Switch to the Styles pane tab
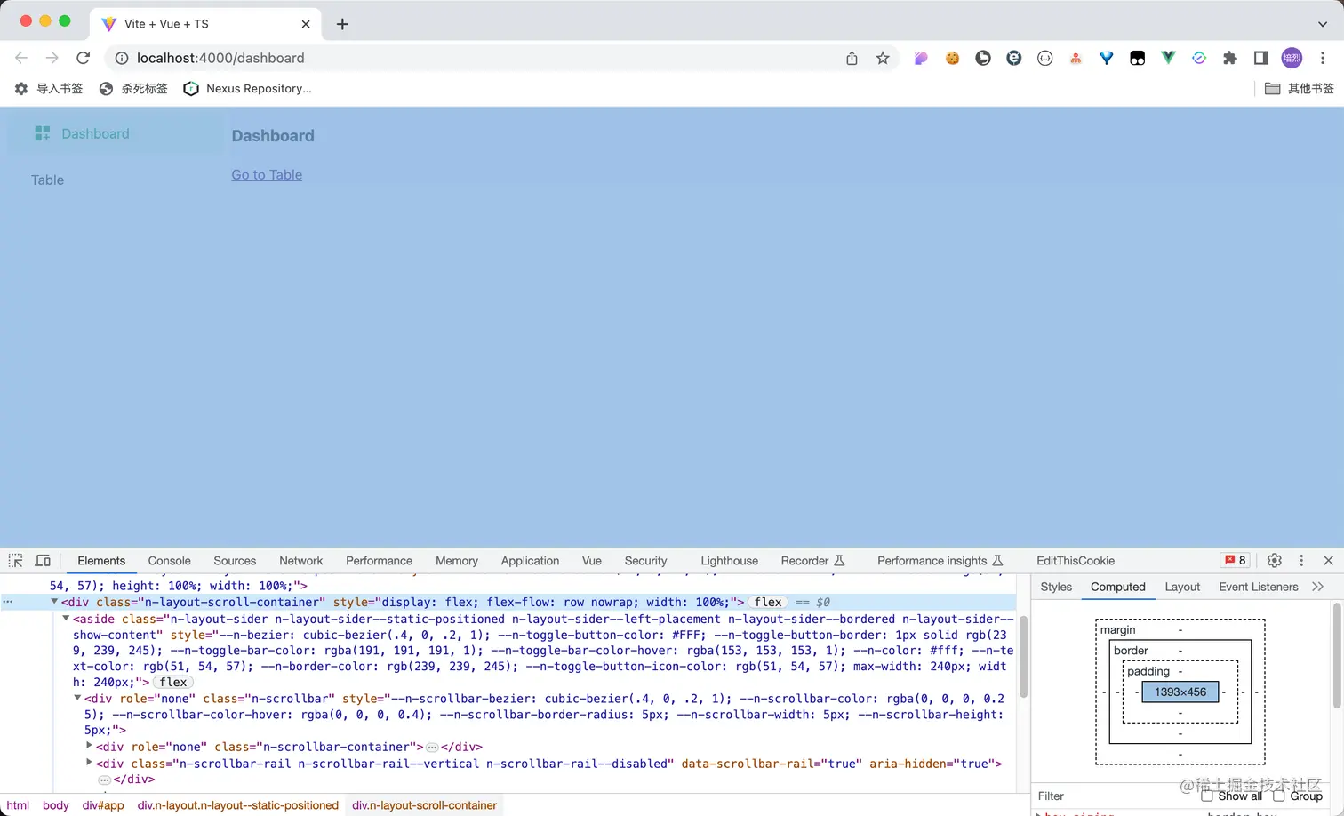The width and height of the screenshot is (1344, 816). click(1056, 587)
